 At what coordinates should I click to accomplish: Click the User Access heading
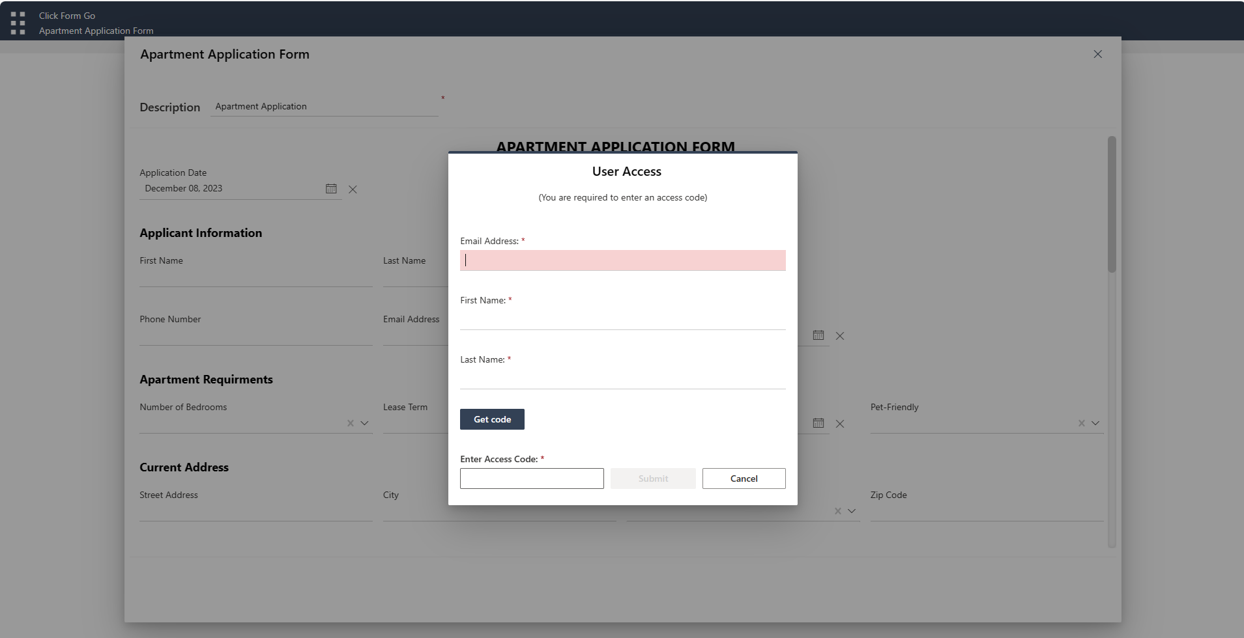point(626,171)
